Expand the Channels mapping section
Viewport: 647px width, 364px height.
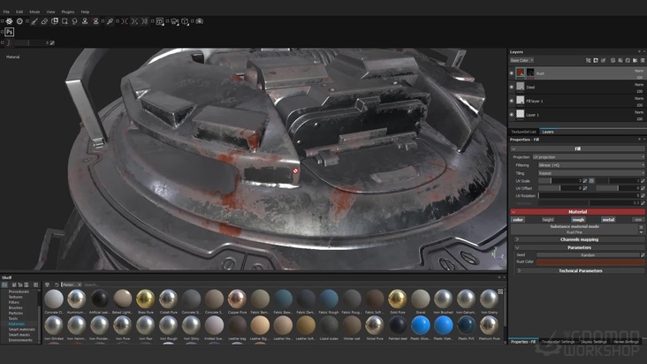[578, 239]
